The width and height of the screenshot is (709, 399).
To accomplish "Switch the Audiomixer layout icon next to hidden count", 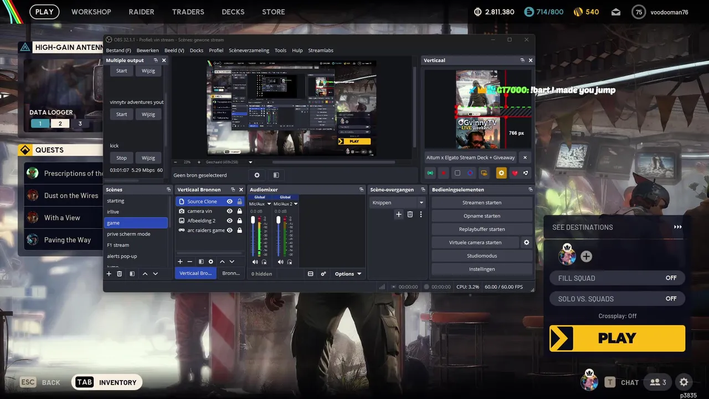I will coord(311,274).
